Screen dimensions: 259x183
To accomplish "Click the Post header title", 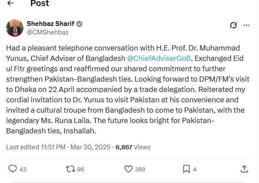I will [40, 3].
